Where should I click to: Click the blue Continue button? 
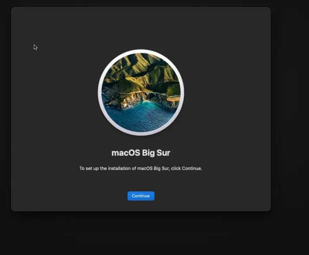(x=141, y=196)
